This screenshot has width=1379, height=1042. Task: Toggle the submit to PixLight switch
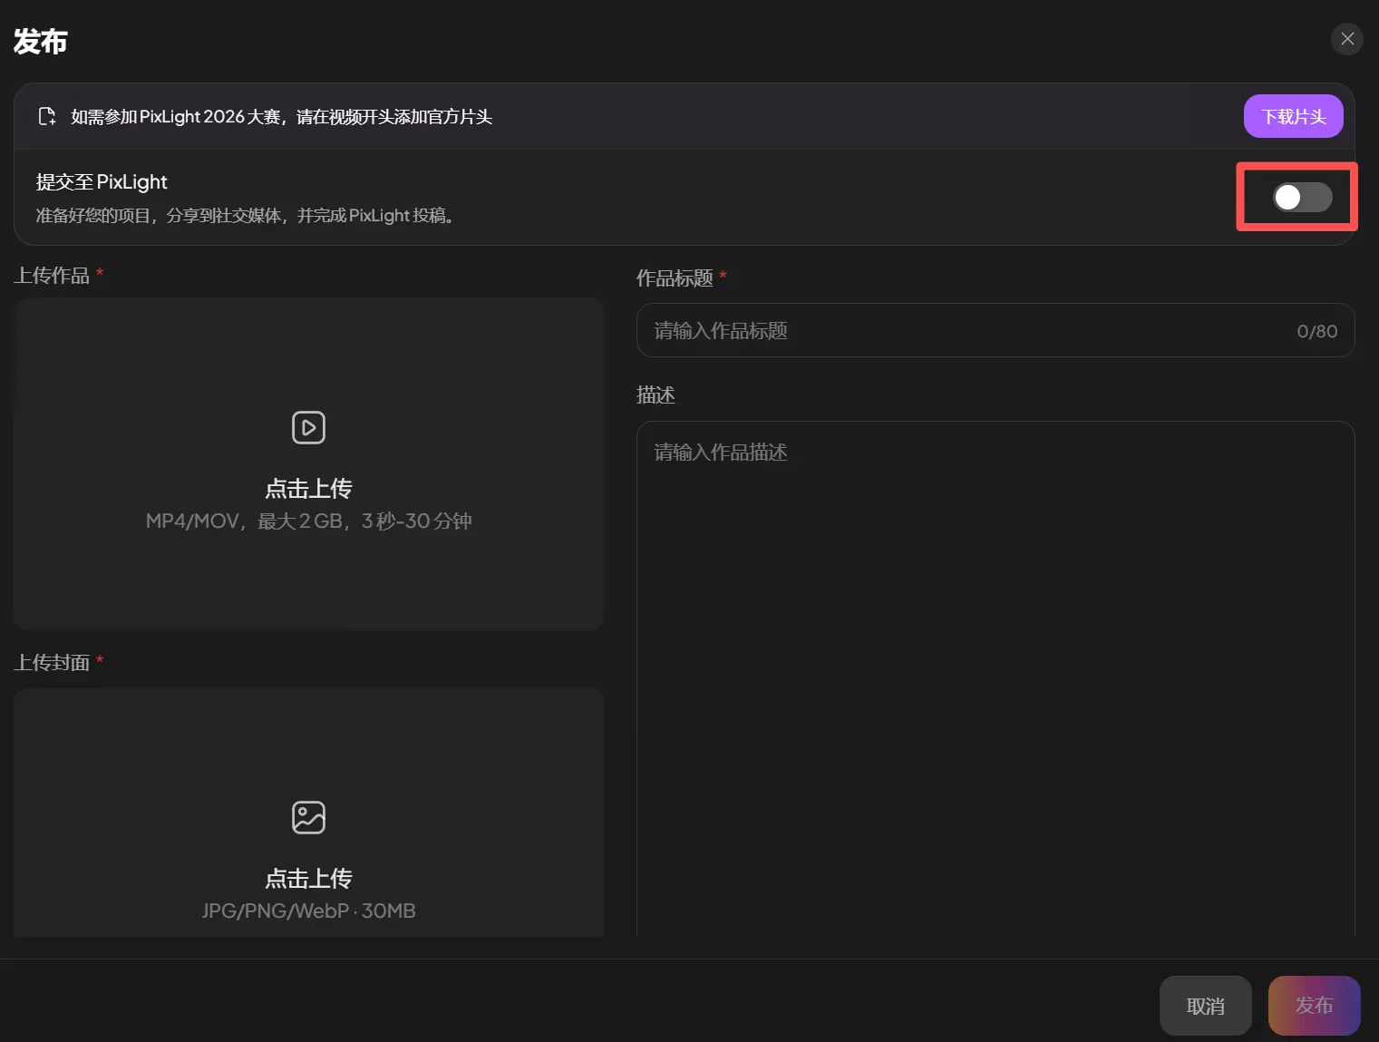coord(1302,197)
